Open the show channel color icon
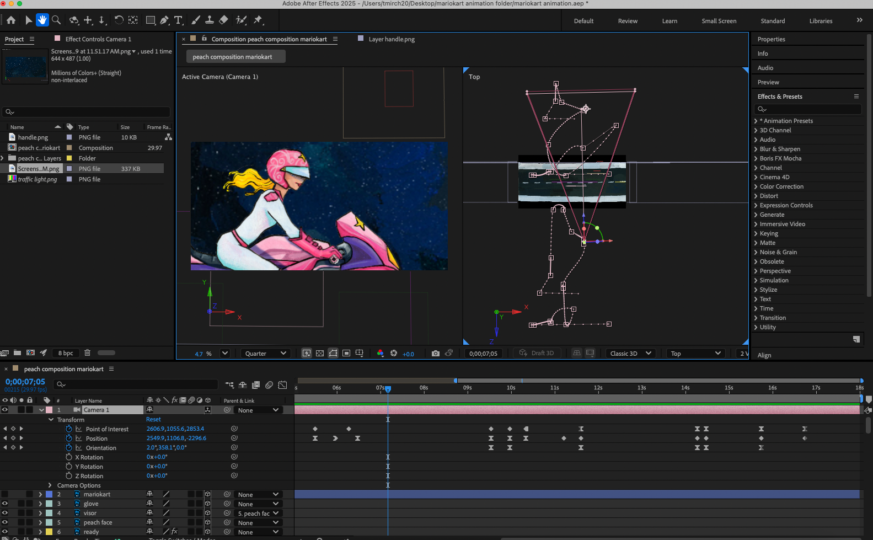 click(381, 354)
